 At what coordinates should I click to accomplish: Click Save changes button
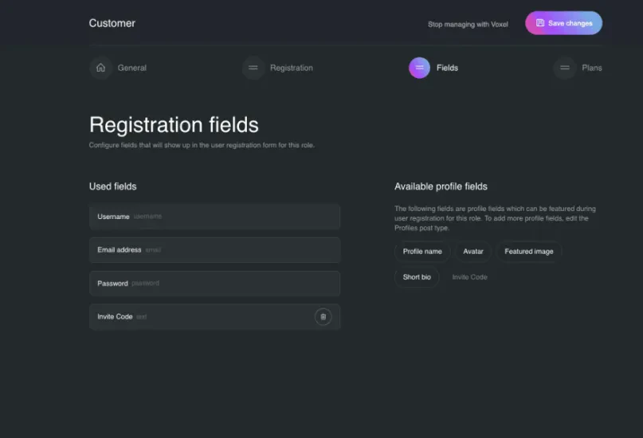563,23
